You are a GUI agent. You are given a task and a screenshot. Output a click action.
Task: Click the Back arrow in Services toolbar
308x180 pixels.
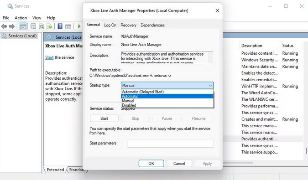pos(4,26)
